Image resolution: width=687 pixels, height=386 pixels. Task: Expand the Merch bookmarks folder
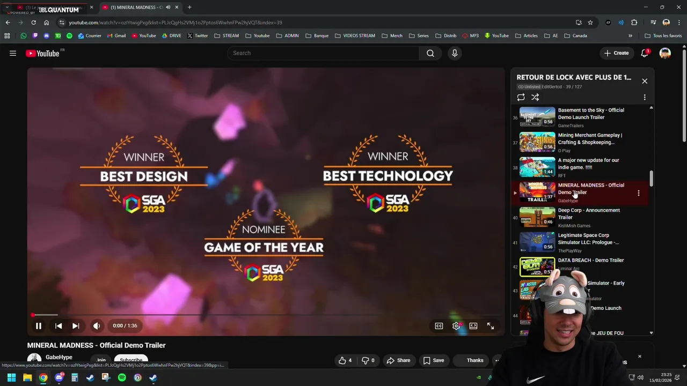point(392,36)
